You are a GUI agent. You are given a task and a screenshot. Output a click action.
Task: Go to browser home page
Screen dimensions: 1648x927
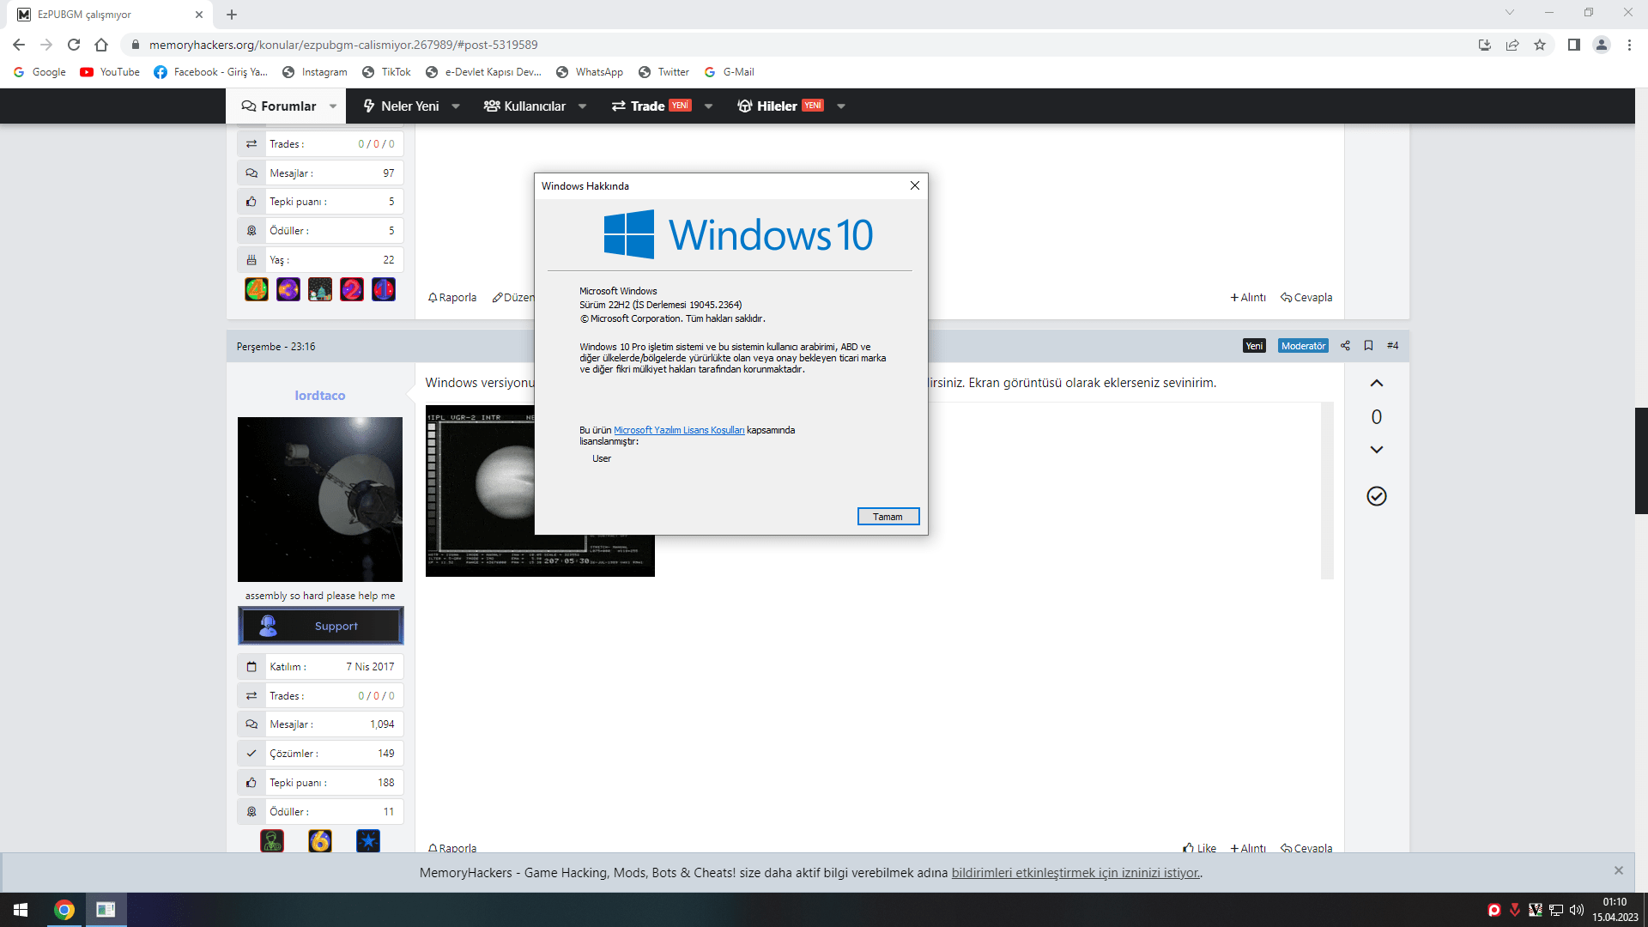click(x=101, y=45)
